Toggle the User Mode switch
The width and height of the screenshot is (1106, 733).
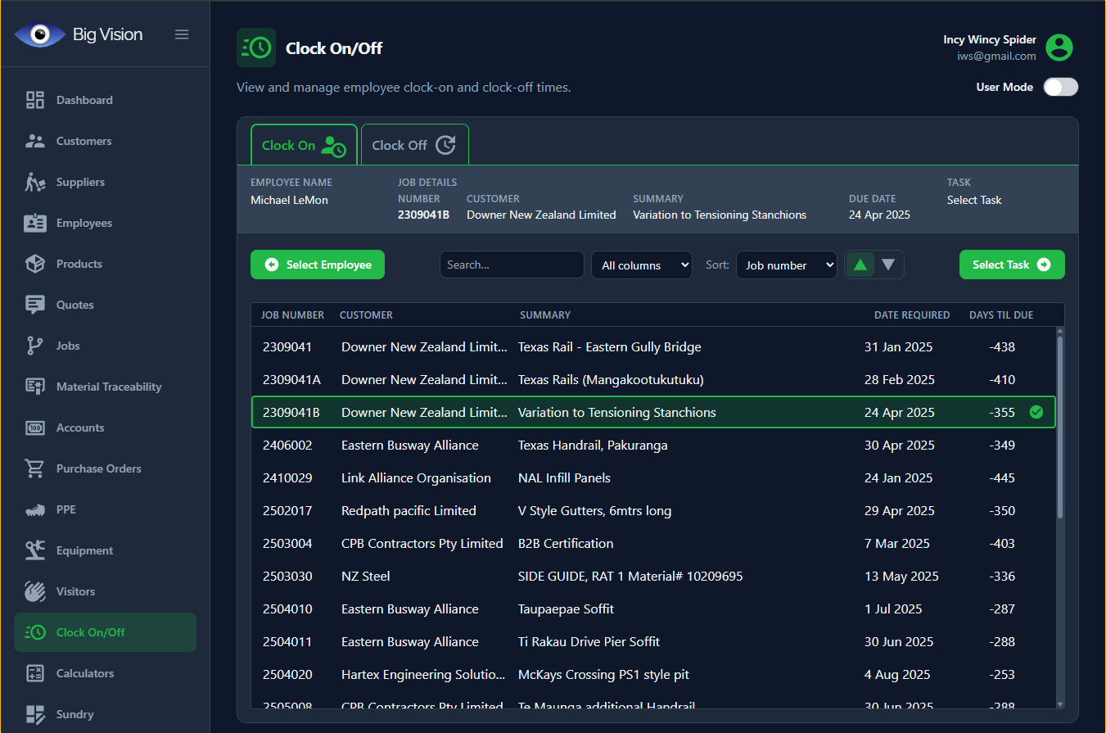click(1060, 88)
